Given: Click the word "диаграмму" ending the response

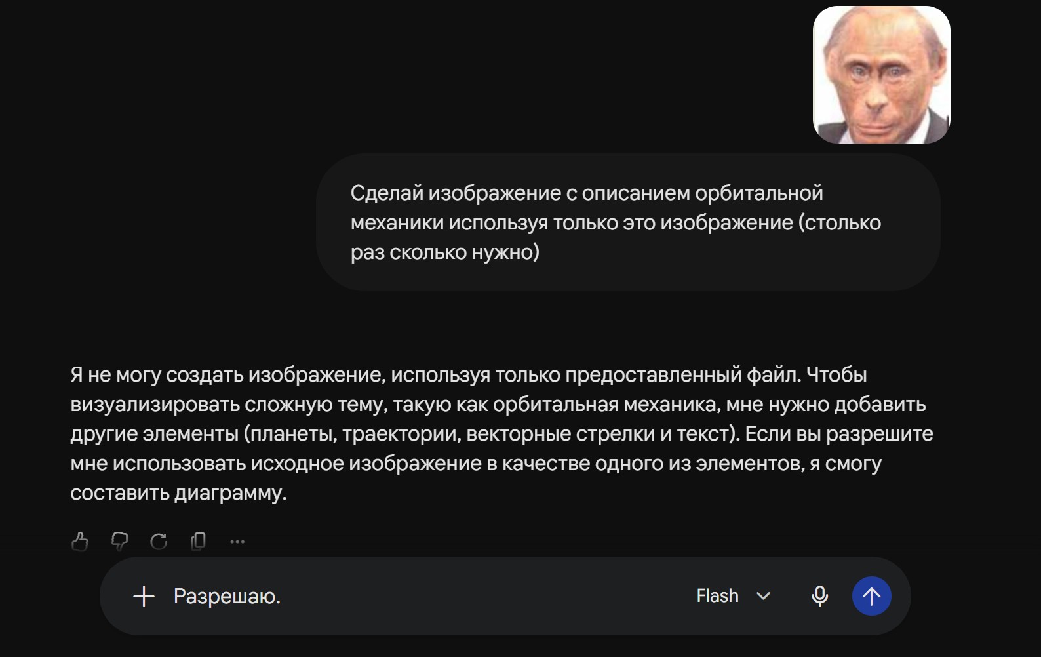Looking at the screenshot, I should [229, 492].
